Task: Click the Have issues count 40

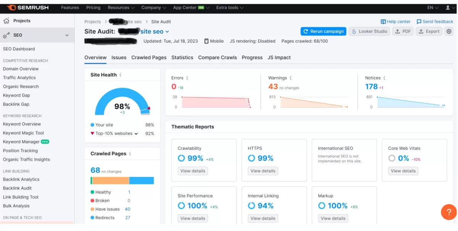Action: [x=127, y=209]
